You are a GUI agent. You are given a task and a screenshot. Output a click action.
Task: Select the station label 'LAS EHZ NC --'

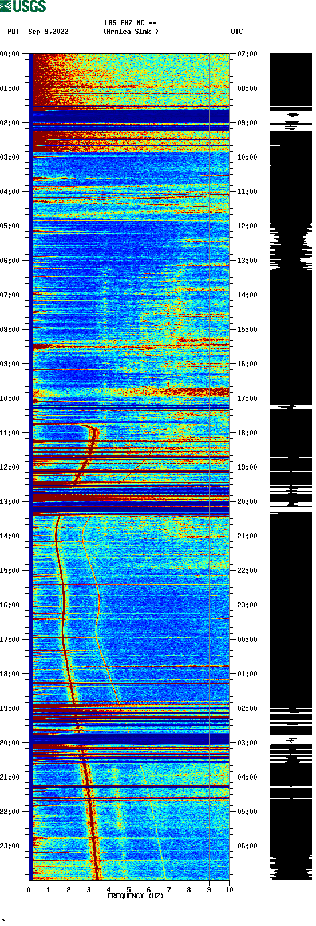[x=131, y=23]
